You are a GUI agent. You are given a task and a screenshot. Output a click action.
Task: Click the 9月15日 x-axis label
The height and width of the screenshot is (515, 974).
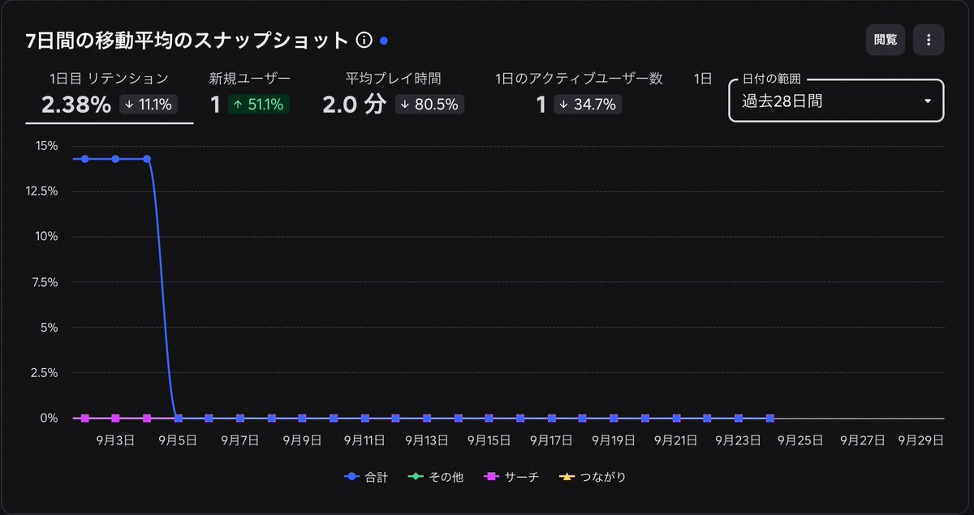pyautogui.click(x=489, y=440)
